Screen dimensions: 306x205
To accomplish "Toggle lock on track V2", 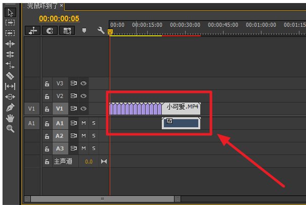I will pos(47,96).
